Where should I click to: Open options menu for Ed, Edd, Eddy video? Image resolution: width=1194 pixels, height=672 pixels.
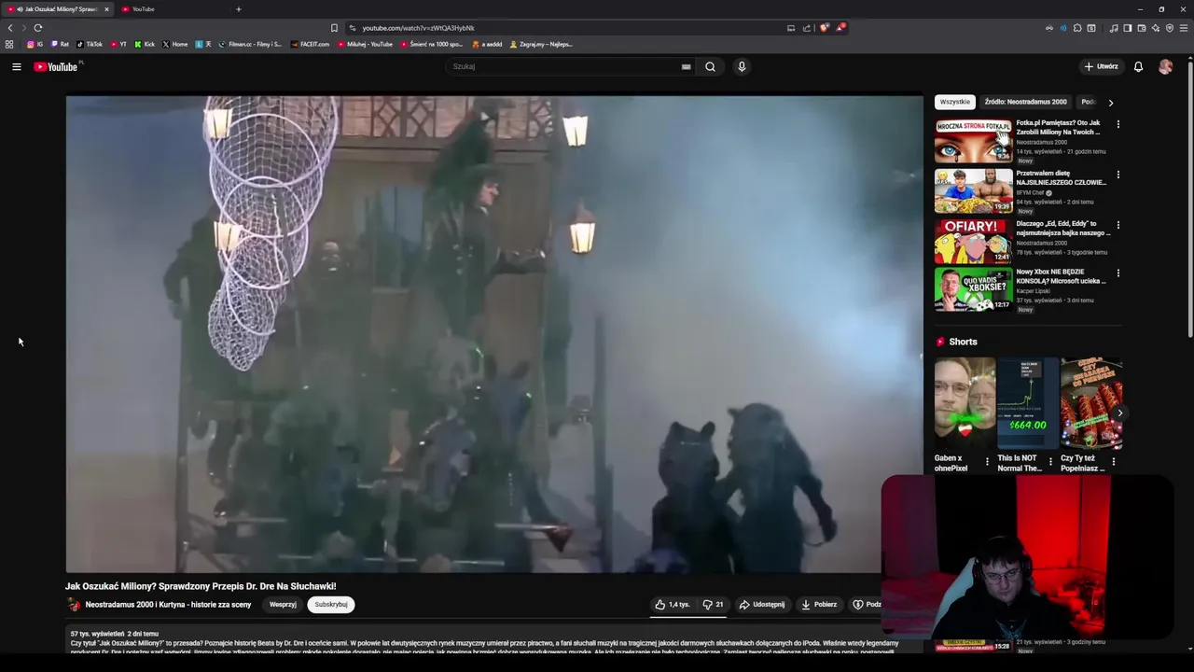(x=1118, y=225)
